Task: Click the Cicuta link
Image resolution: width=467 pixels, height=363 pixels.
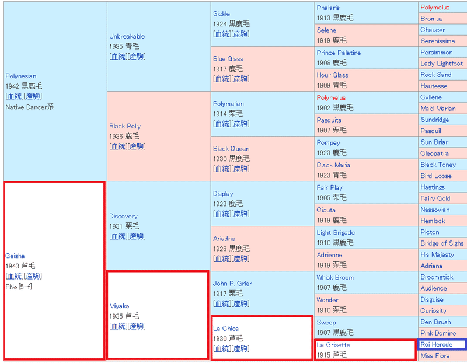Action: [x=326, y=210]
